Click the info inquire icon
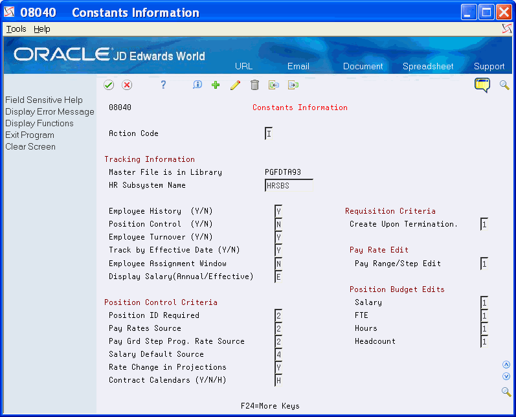The width and height of the screenshot is (516, 417). pyautogui.click(x=197, y=85)
